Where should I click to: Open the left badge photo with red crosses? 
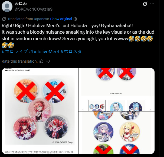40,111
